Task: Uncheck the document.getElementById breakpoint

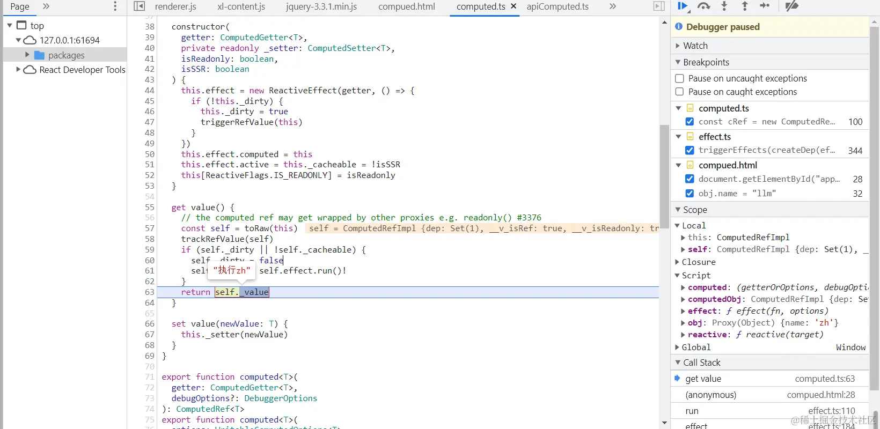Action: click(690, 179)
